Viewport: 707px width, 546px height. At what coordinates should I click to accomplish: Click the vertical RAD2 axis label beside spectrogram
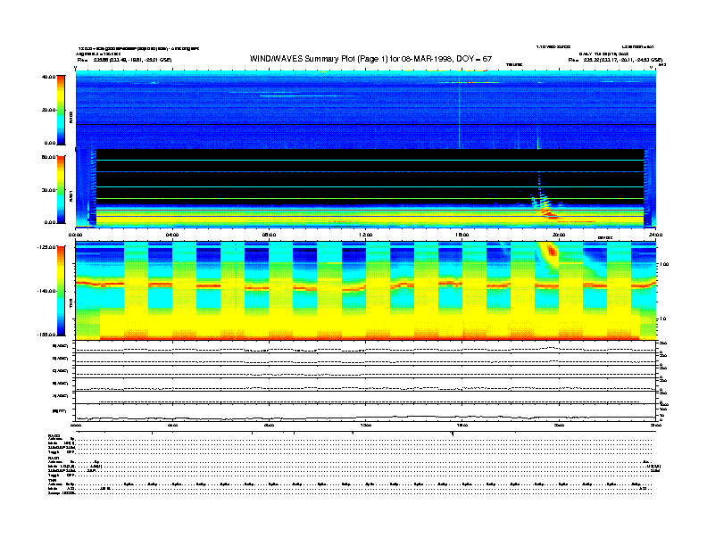pos(71,117)
